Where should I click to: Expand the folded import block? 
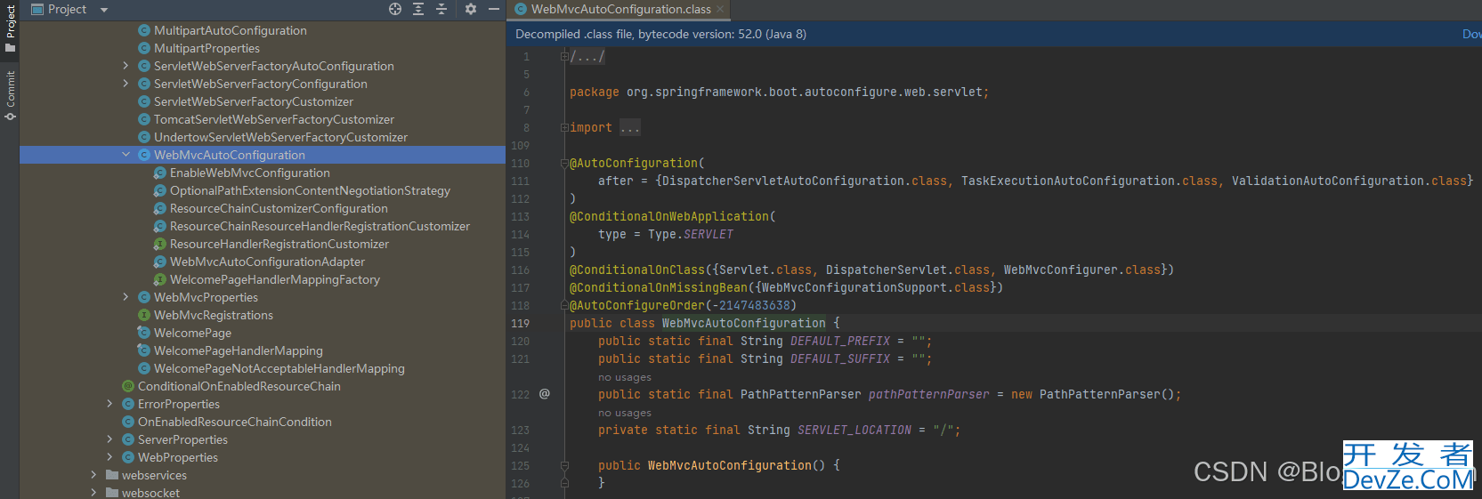click(564, 127)
